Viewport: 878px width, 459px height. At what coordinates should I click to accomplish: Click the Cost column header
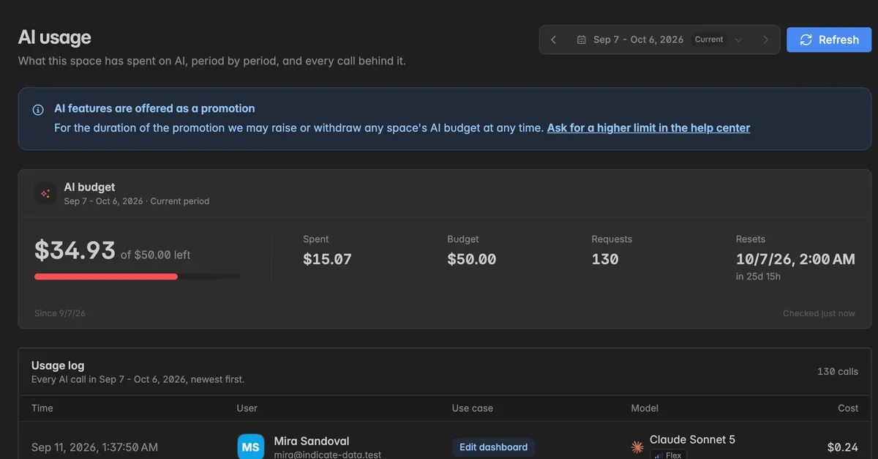click(x=848, y=408)
